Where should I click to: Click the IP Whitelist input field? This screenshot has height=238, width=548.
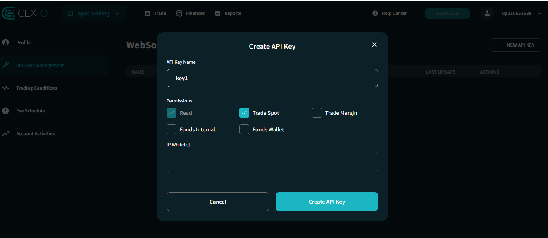point(272,162)
